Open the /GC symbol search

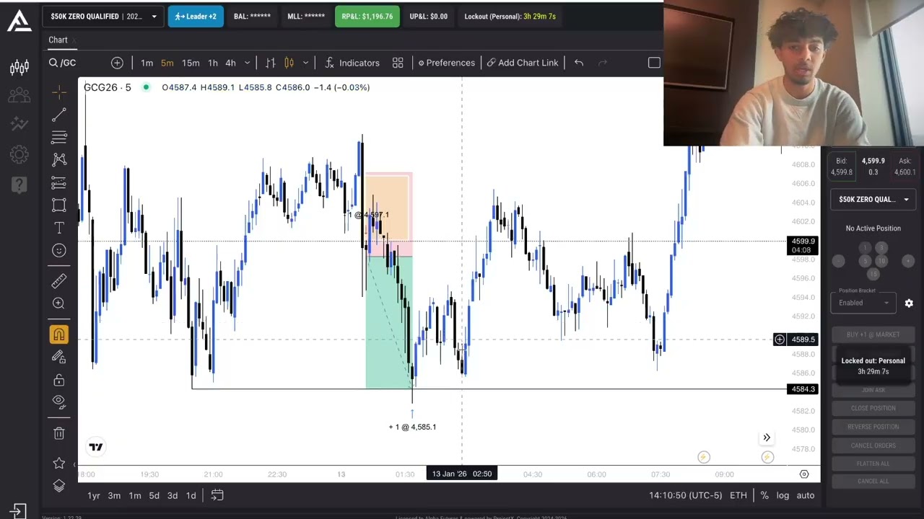[63, 63]
